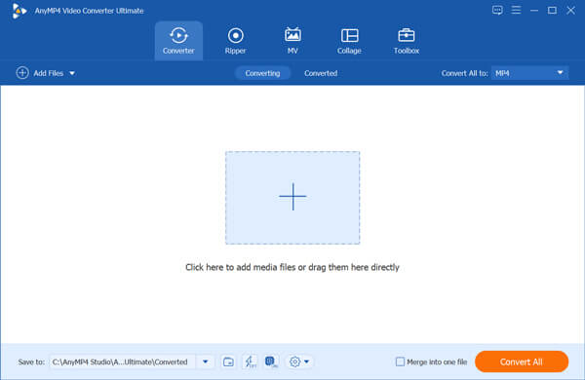Switch to the Collage tab
The image size is (585, 380).
[349, 41]
